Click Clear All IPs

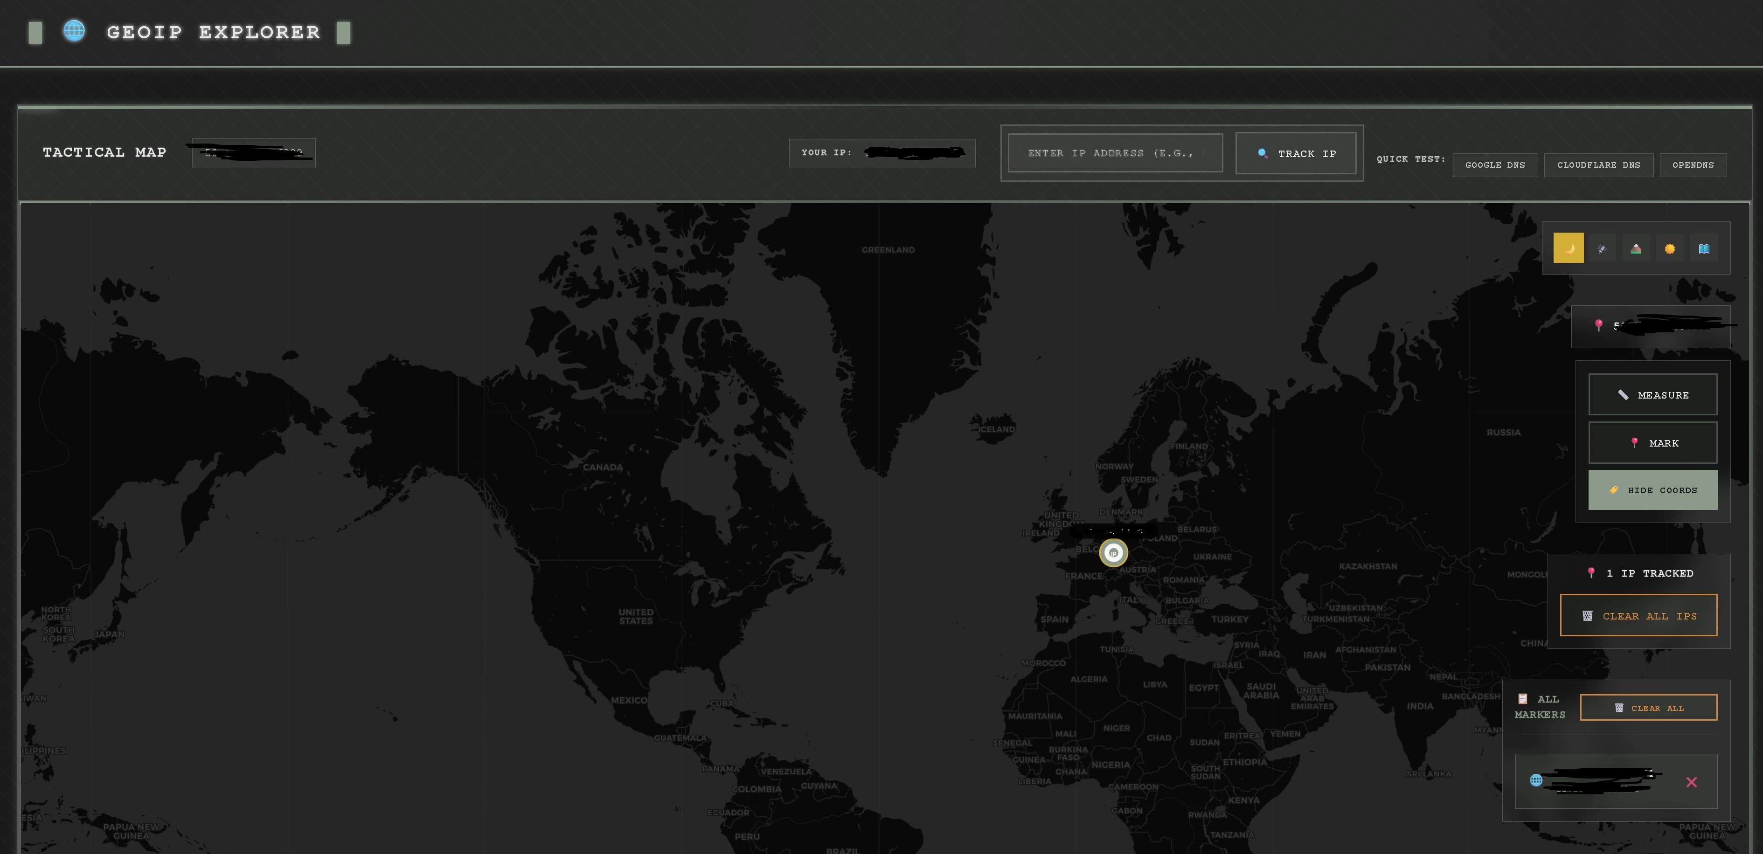1638,615
